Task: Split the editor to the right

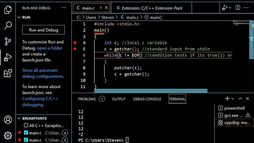Action: coord(238,8)
